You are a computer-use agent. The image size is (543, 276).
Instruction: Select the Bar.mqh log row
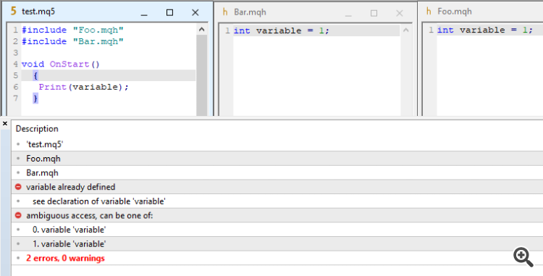(x=277, y=172)
